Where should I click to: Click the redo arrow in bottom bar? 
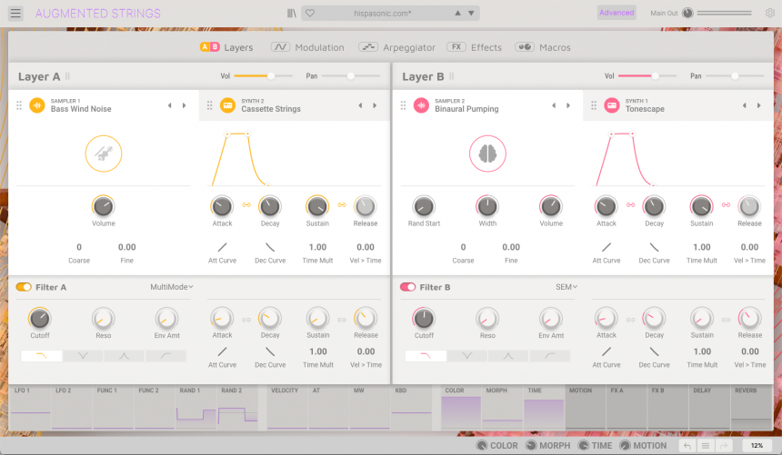click(x=724, y=446)
